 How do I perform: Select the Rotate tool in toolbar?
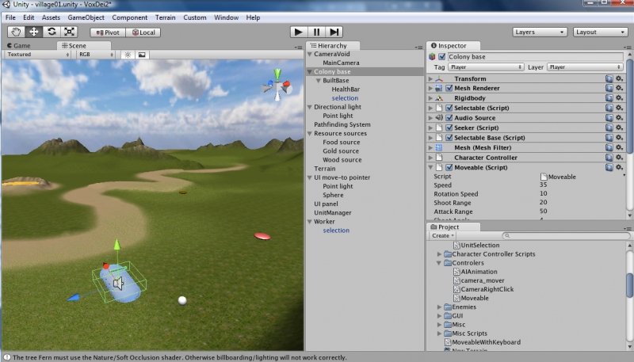[52, 32]
